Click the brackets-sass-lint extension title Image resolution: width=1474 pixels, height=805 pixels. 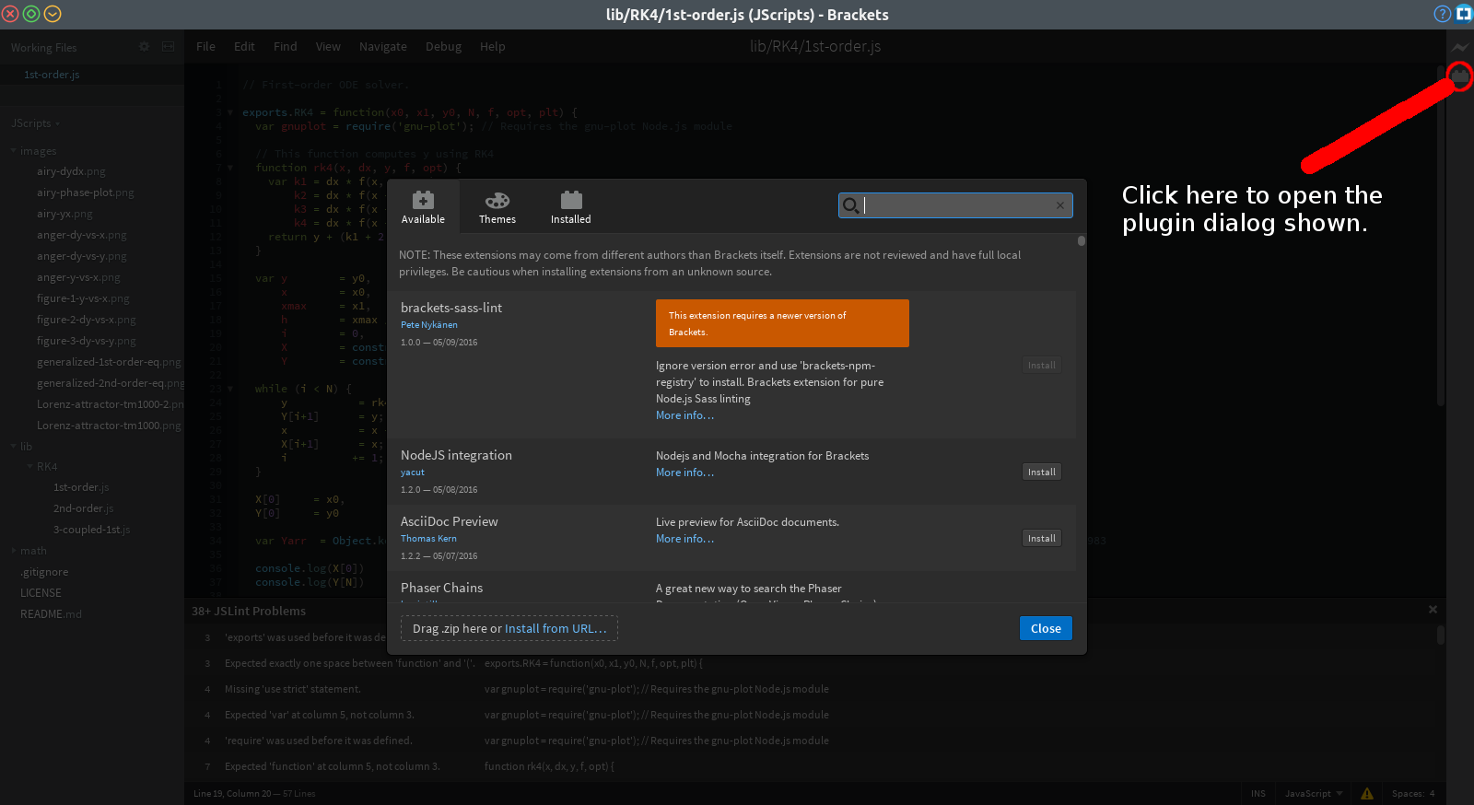click(451, 308)
